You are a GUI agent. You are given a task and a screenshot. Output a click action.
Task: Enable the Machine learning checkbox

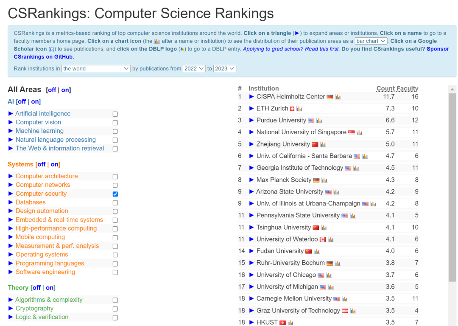pos(115,131)
